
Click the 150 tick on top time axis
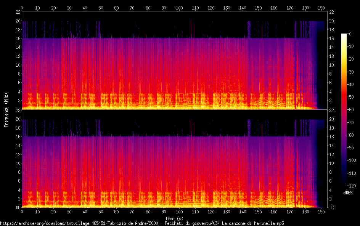(x=258, y=8)
